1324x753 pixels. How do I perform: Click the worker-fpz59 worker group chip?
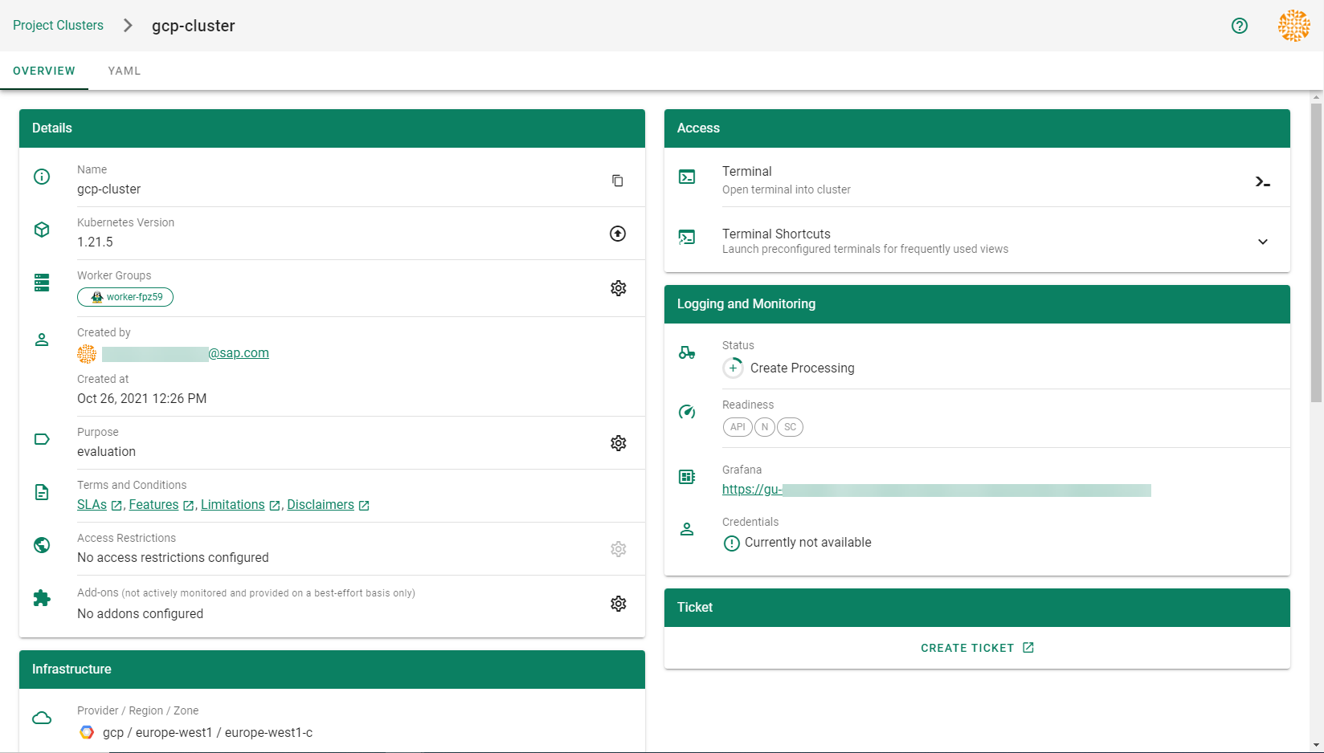(x=125, y=297)
